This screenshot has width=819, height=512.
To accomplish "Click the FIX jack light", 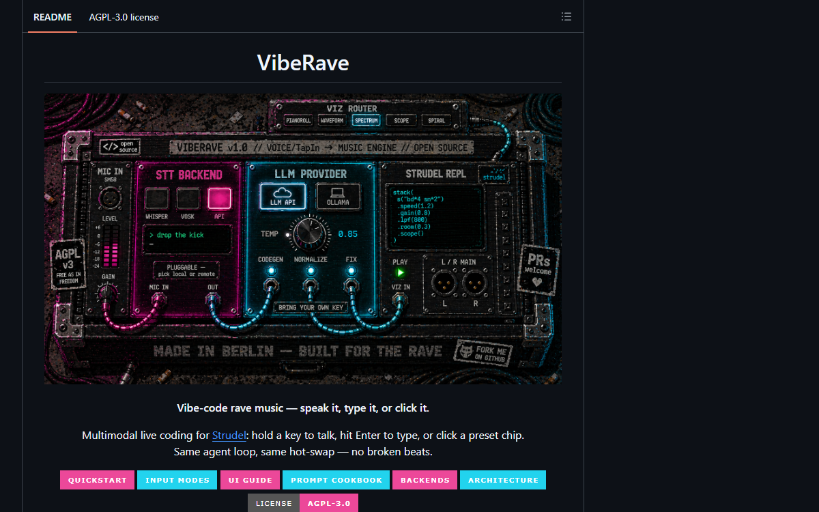I will tap(351, 272).
